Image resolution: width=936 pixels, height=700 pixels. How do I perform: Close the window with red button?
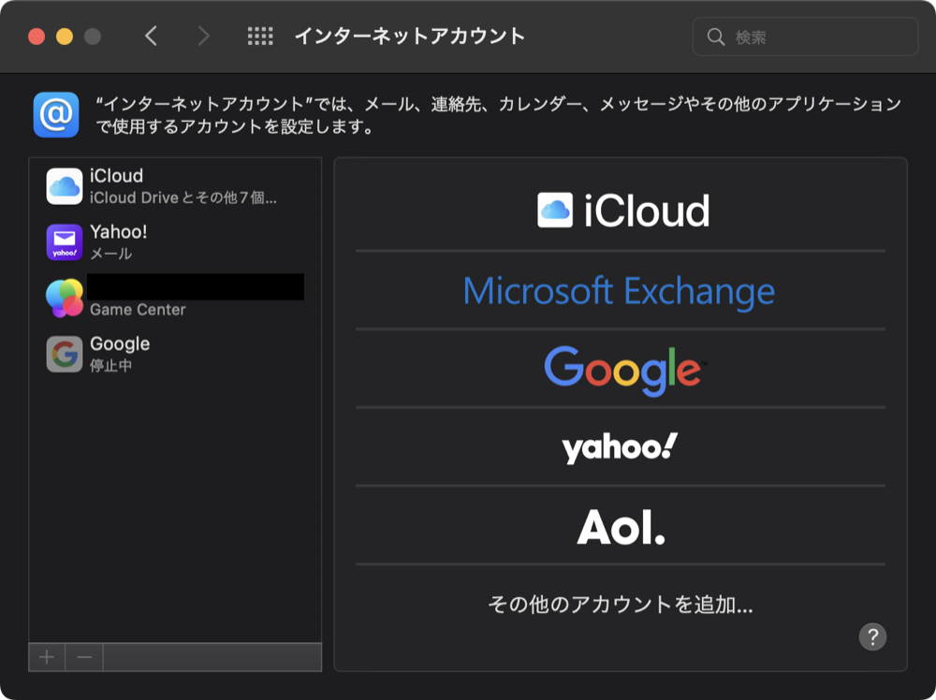(x=37, y=36)
